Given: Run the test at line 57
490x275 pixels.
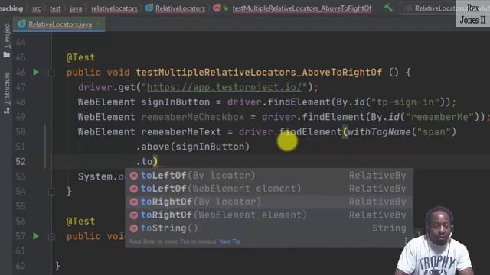Looking at the screenshot, I should [x=36, y=236].
